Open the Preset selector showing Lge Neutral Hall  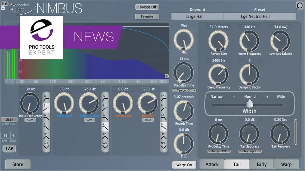tap(260, 16)
